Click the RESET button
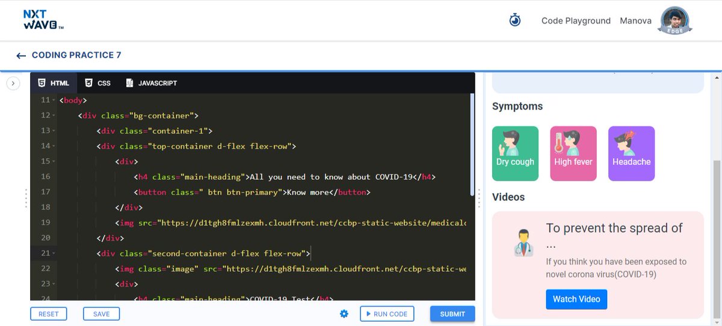Viewport: 722px width, 326px height. tap(49, 313)
